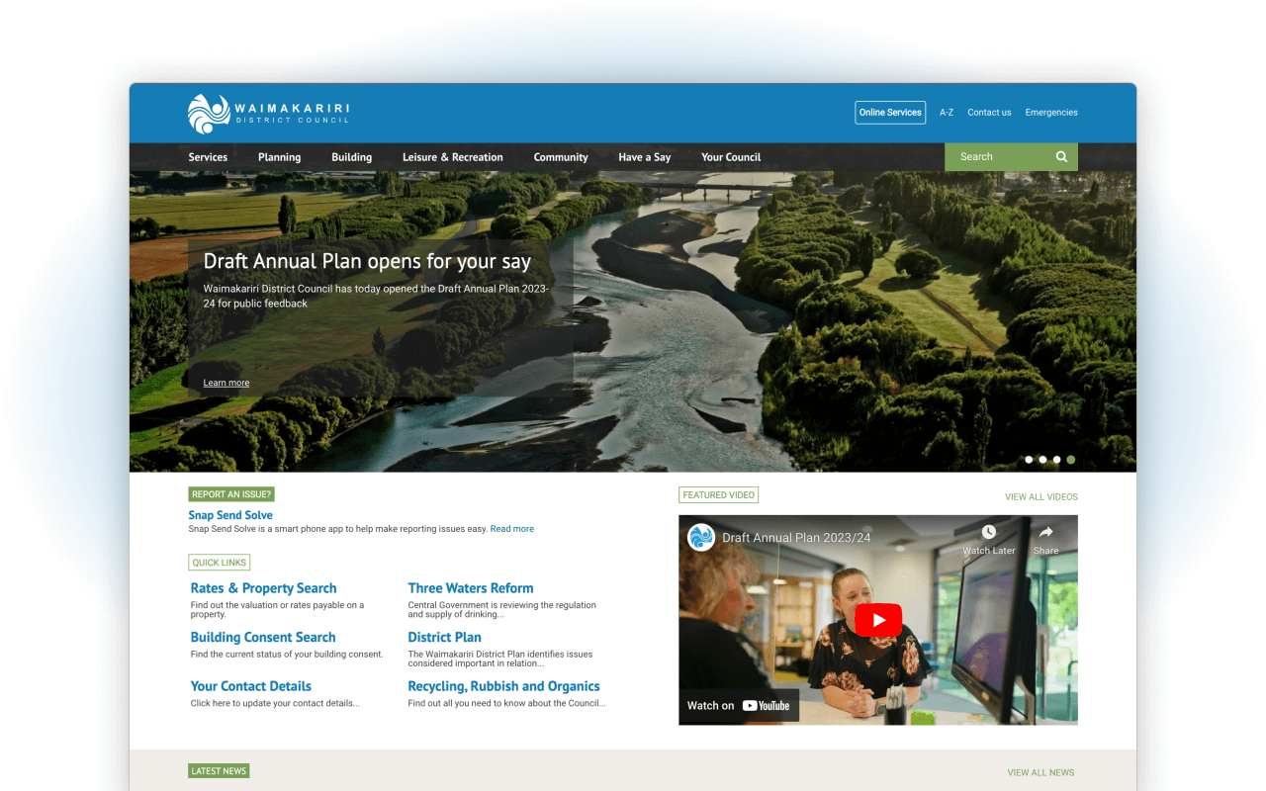This screenshot has width=1266, height=791.
Task: Click the Latest News label
Action: coord(219,771)
